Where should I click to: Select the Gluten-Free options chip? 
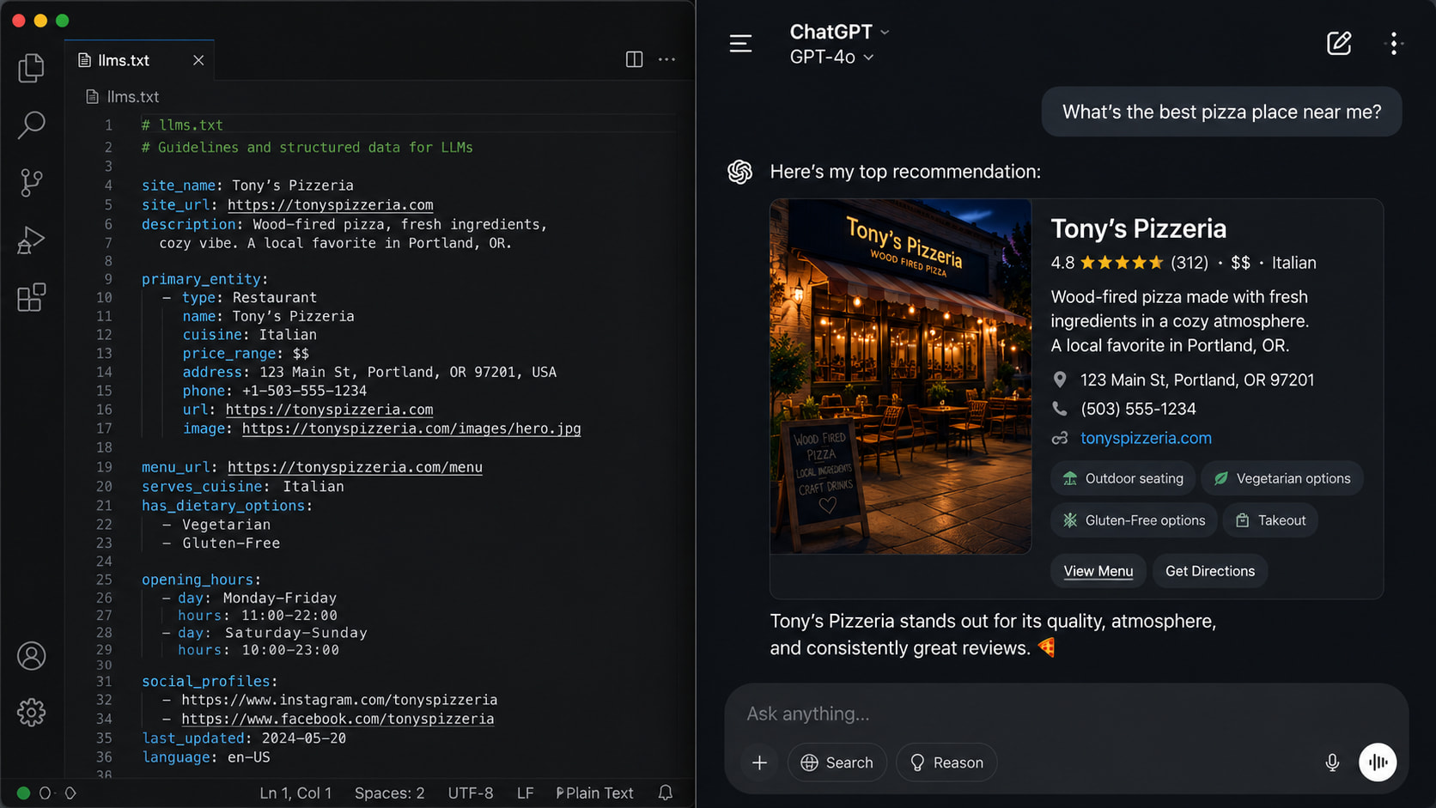pyautogui.click(x=1134, y=520)
